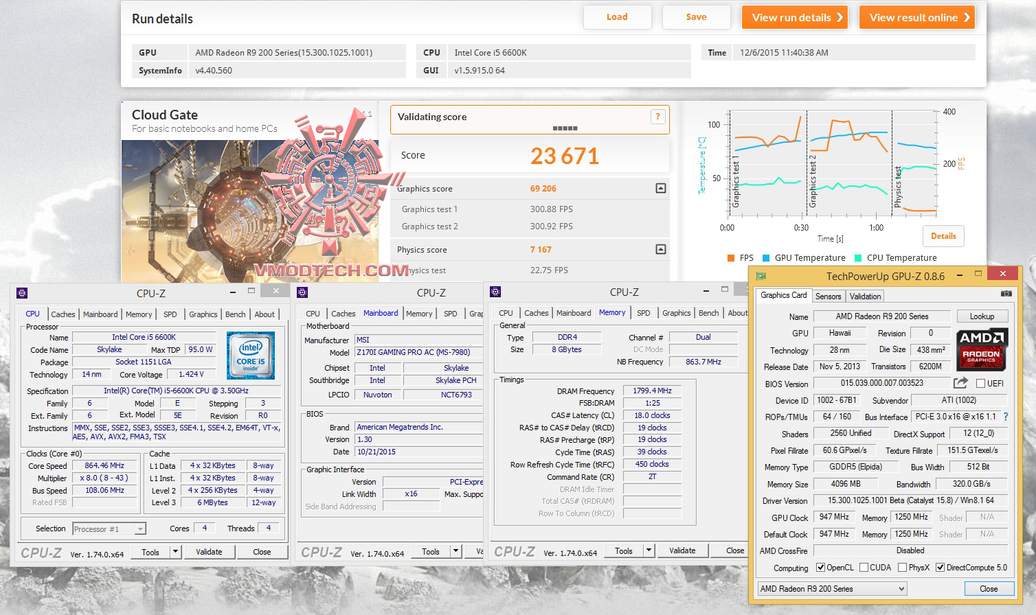Open SPD tab in the CPU-Z Mainboard window
The width and height of the screenshot is (1036, 615).
[x=451, y=314]
